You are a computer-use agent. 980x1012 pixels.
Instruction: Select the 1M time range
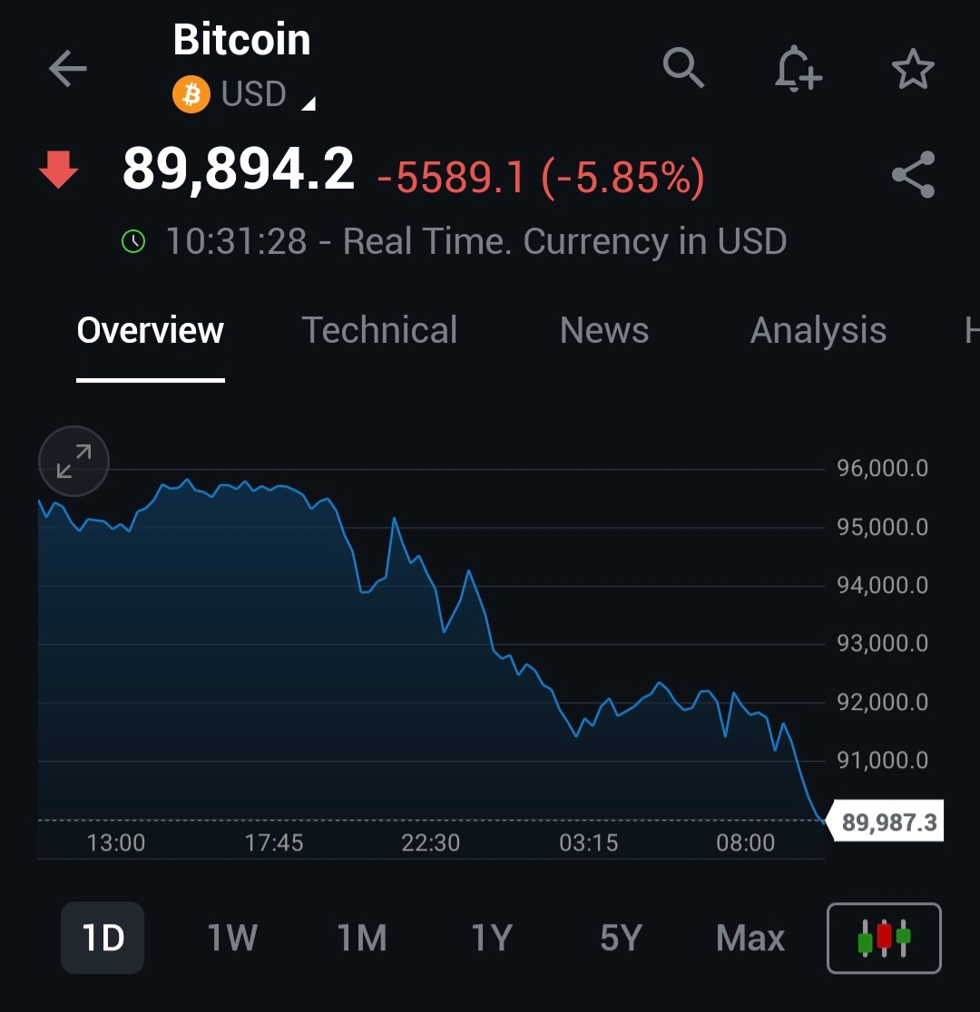tap(362, 938)
